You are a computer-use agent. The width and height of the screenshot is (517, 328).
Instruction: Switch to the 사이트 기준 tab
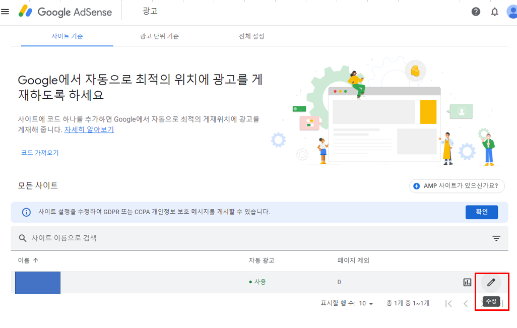point(67,36)
